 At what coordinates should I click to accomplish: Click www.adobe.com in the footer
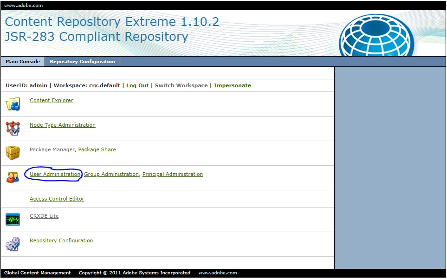click(x=218, y=273)
